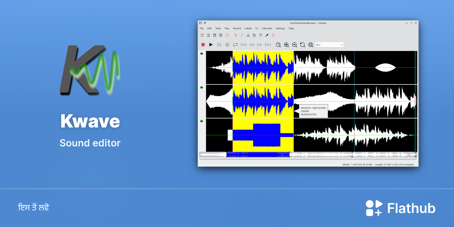The height and width of the screenshot is (227, 454).
Task: Open the Calculate menu
Action: click(267, 28)
